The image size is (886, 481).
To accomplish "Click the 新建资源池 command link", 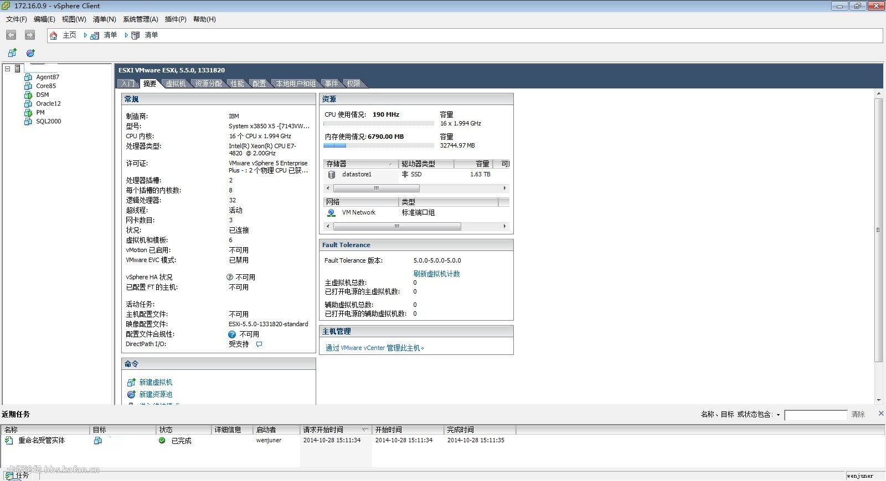I will [x=156, y=394].
